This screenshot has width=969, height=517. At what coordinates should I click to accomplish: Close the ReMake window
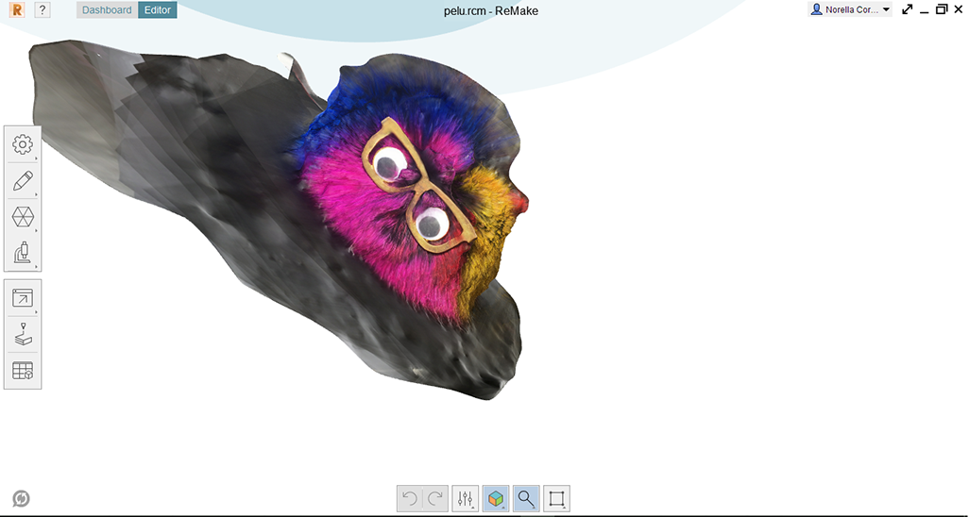point(959,9)
